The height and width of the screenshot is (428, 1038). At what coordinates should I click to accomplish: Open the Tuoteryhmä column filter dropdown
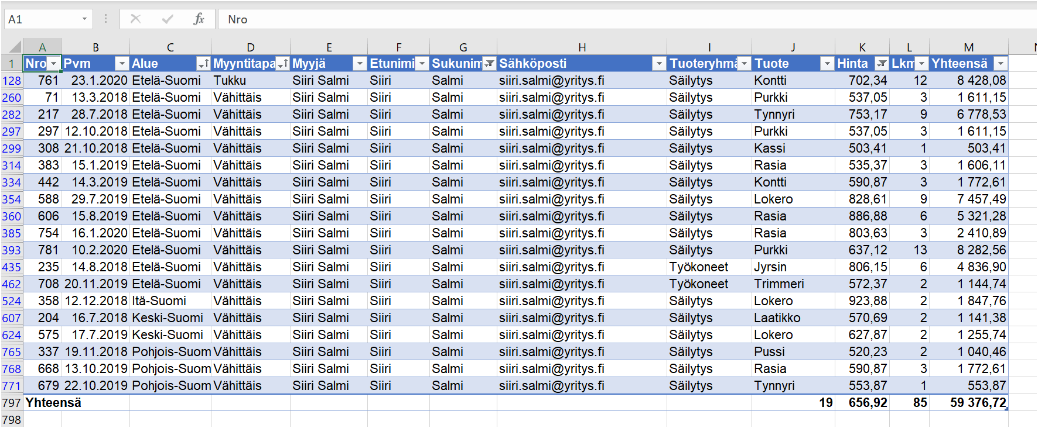click(744, 63)
